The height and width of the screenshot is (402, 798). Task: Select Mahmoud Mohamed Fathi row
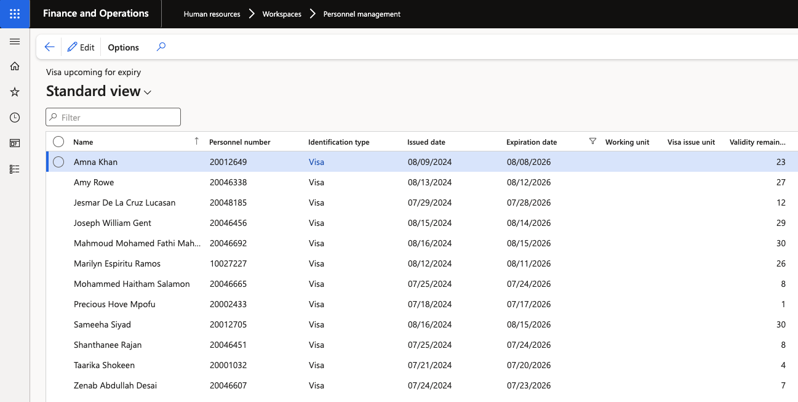pos(422,243)
